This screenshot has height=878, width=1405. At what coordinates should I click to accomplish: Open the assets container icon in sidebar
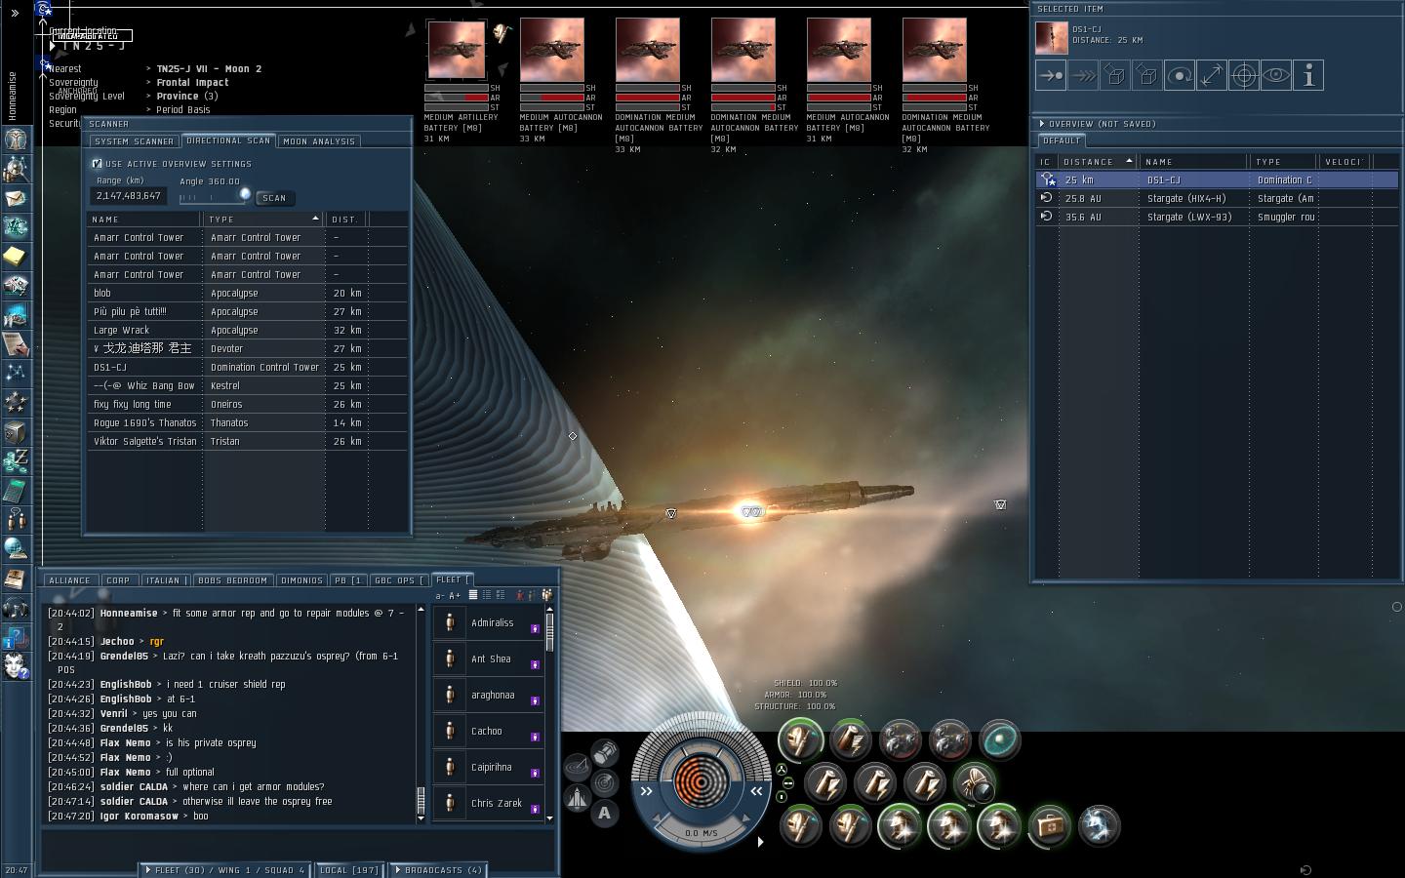(x=16, y=432)
